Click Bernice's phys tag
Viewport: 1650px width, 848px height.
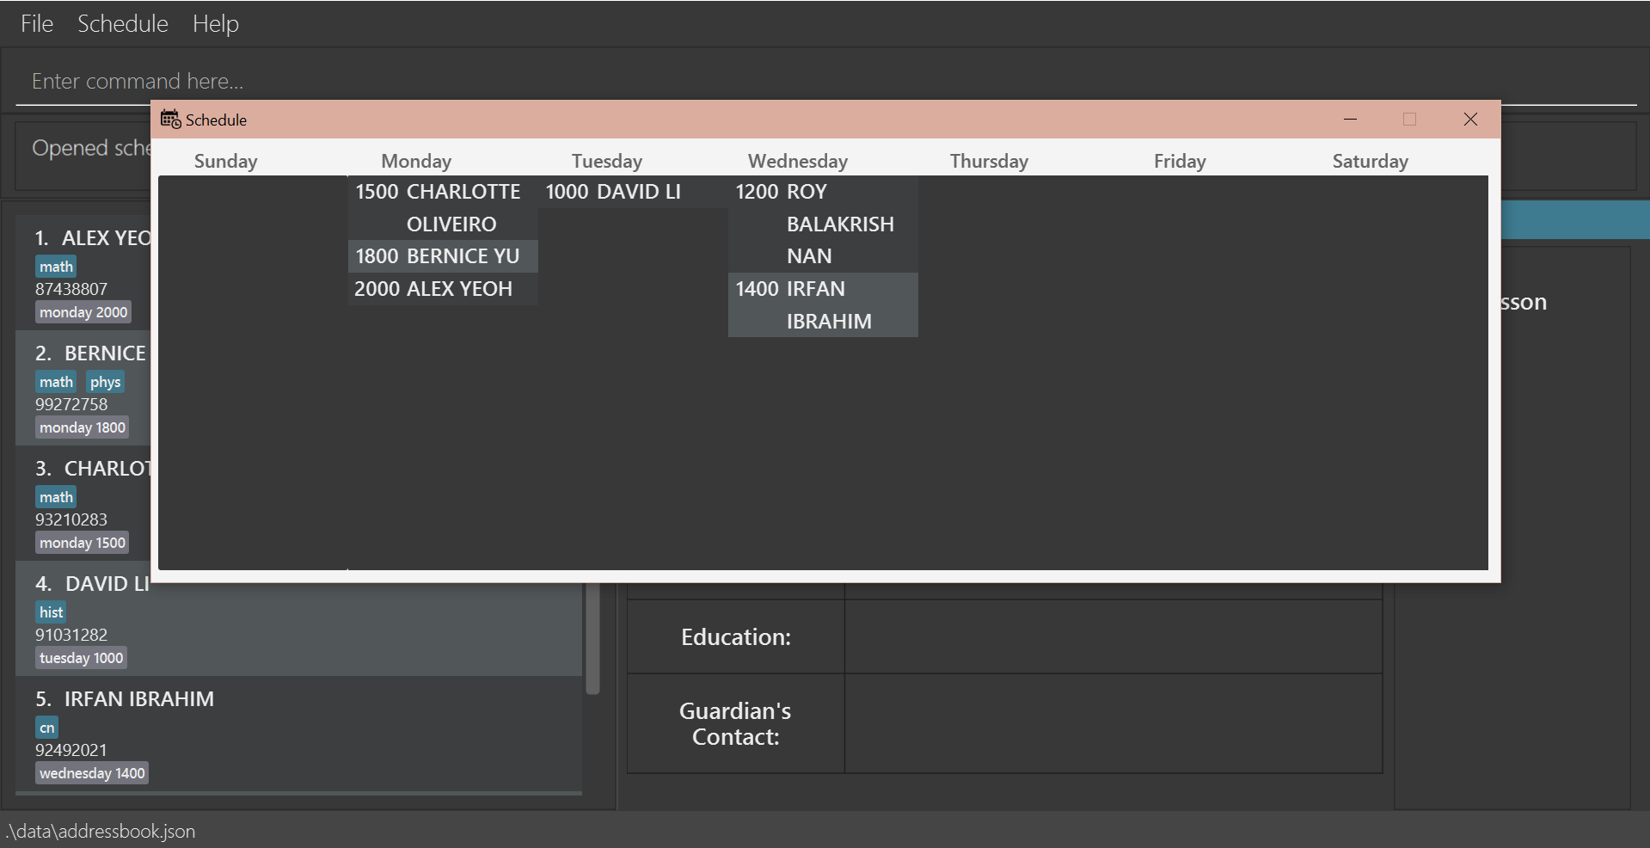[105, 382]
